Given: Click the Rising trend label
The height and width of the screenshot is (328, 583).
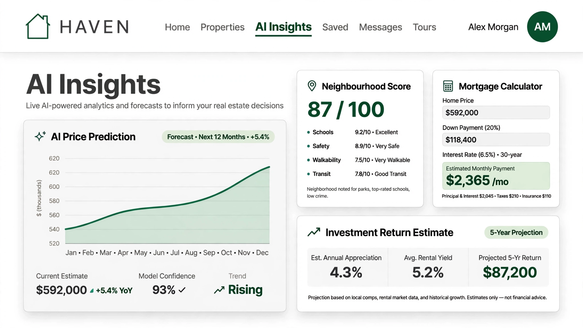Looking at the screenshot, I should click(245, 290).
